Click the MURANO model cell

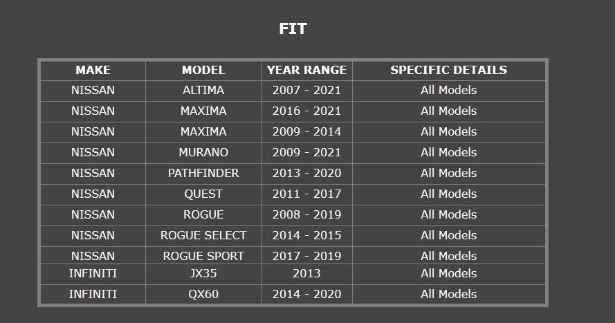(x=203, y=153)
